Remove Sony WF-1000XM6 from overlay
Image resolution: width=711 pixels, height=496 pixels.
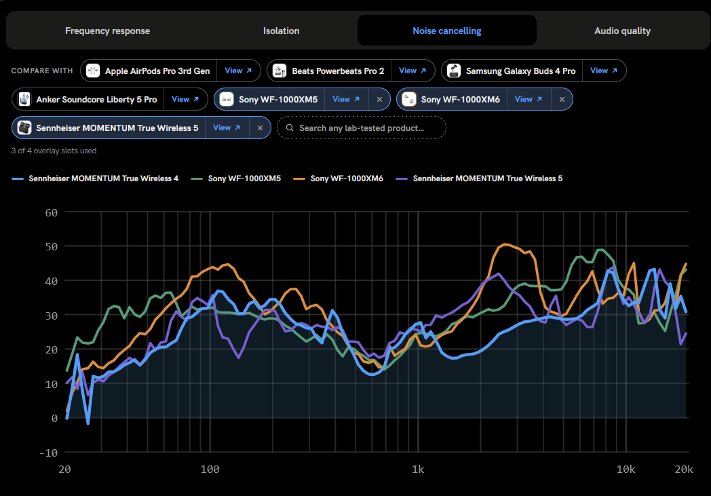pos(562,99)
